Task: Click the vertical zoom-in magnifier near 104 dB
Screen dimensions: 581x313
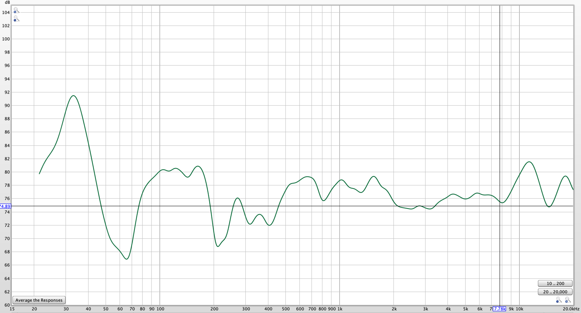Action: coord(16,11)
